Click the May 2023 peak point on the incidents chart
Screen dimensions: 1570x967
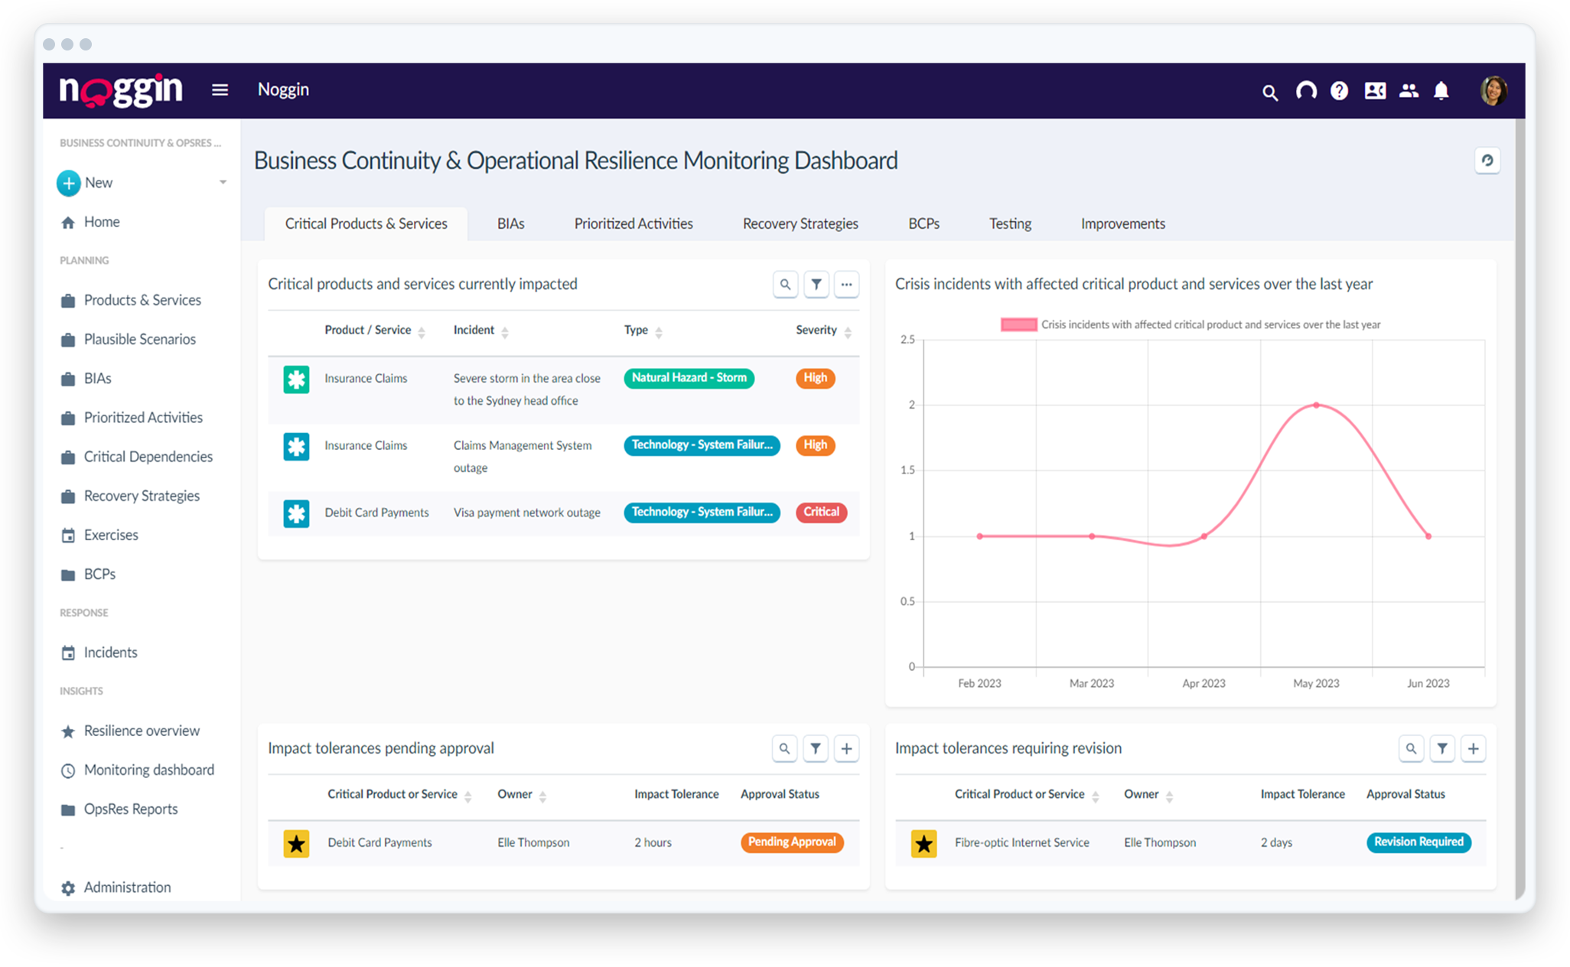click(1316, 405)
